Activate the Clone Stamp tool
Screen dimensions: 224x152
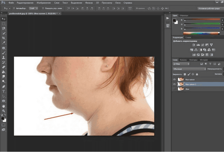coord(4,57)
